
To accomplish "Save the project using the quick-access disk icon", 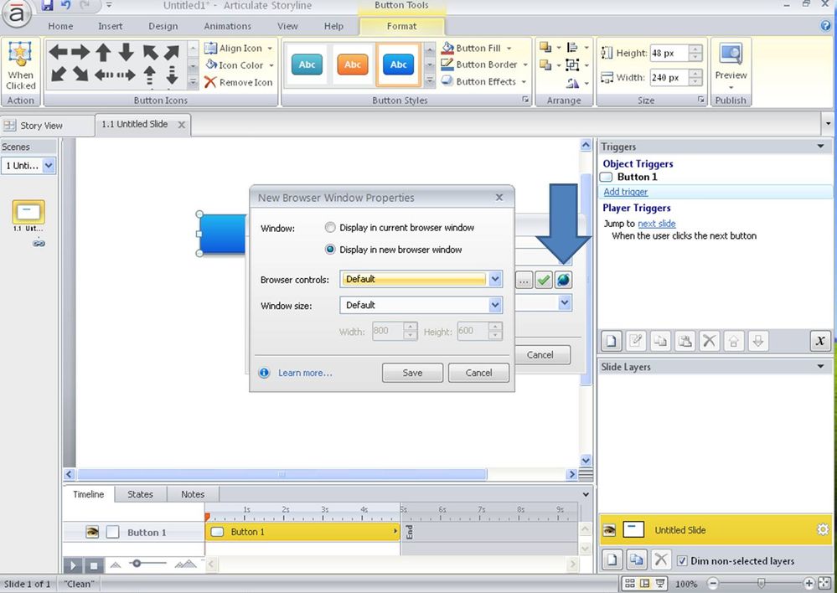I will [x=47, y=5].
